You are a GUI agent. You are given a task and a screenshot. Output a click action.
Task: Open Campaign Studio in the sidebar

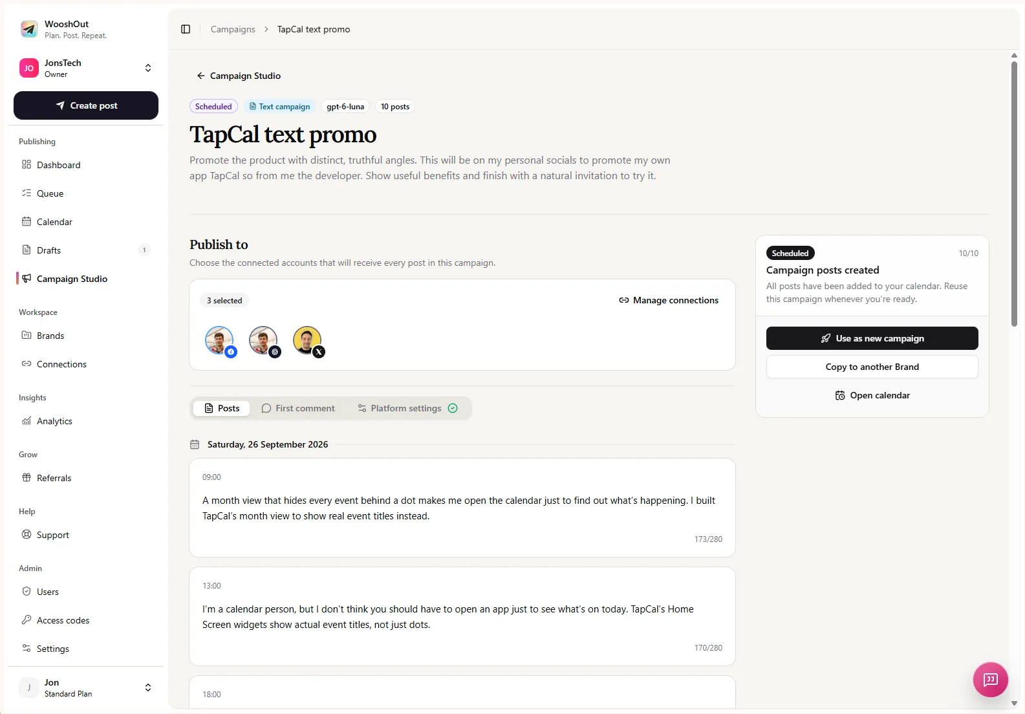pyautogui.click(x=86, y=279)
